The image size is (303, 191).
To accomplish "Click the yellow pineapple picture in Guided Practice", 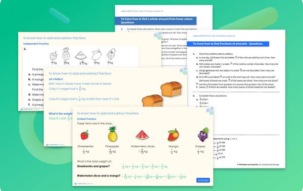I will click(112, 134).
